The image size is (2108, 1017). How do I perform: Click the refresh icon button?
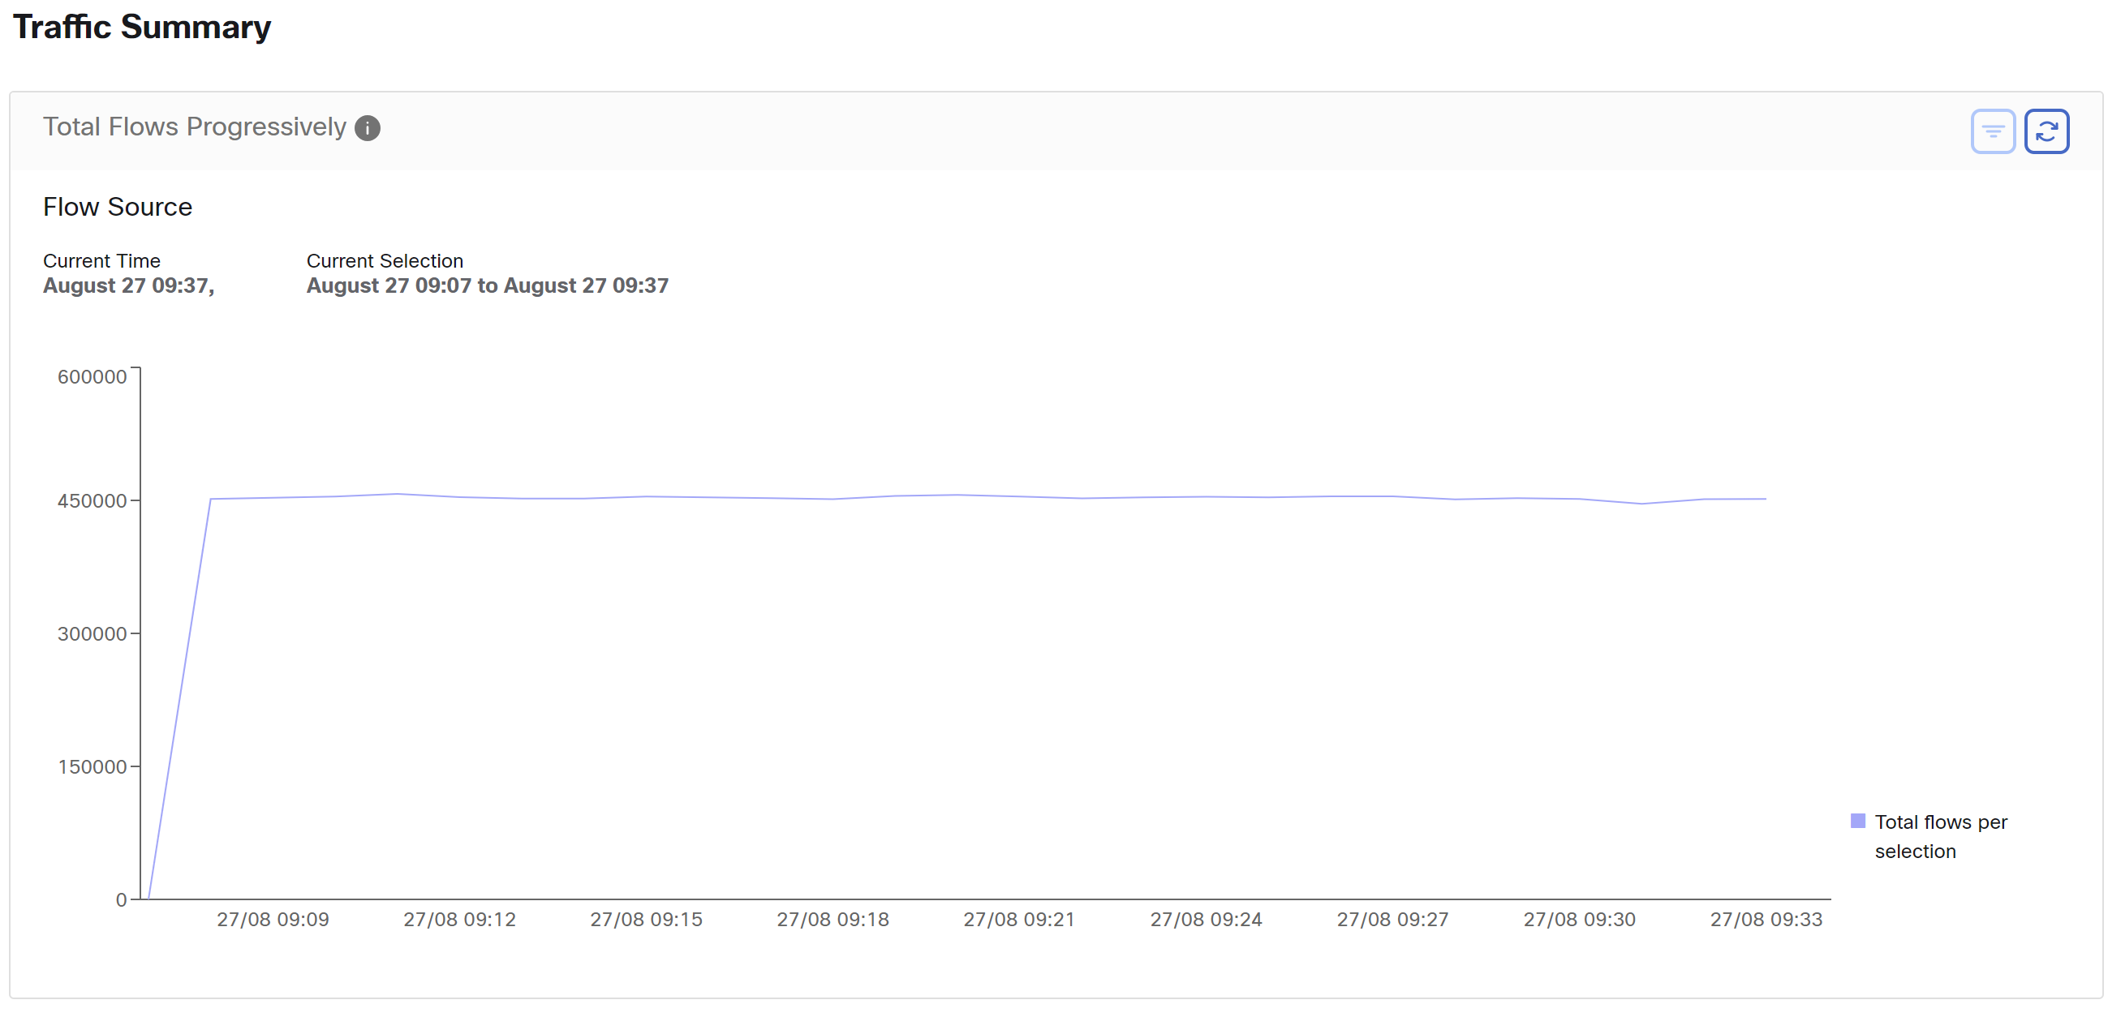(2046, 131)
